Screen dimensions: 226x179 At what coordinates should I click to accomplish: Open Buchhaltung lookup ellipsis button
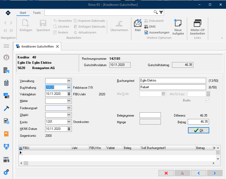tap(69, 87)
